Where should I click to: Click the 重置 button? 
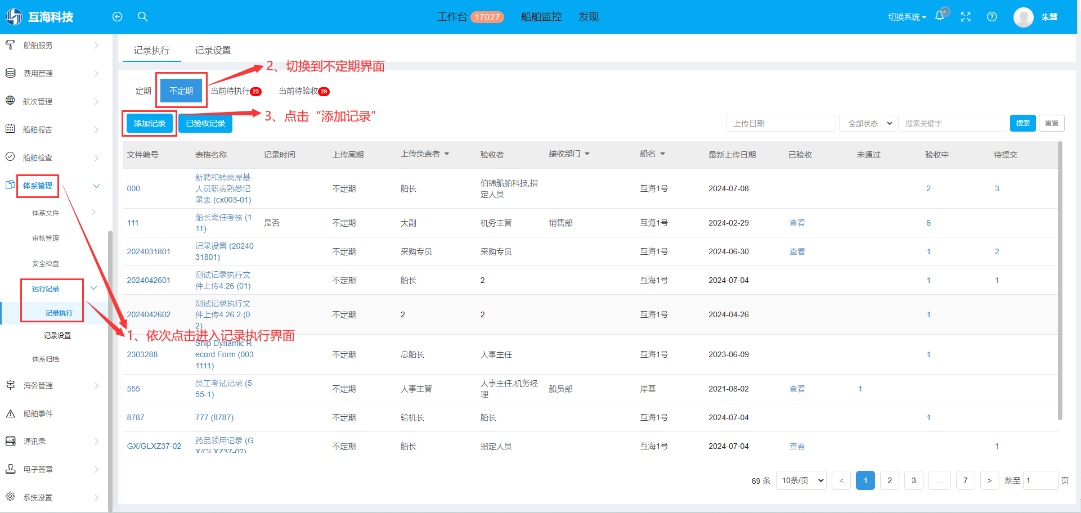coord(1052,123)
